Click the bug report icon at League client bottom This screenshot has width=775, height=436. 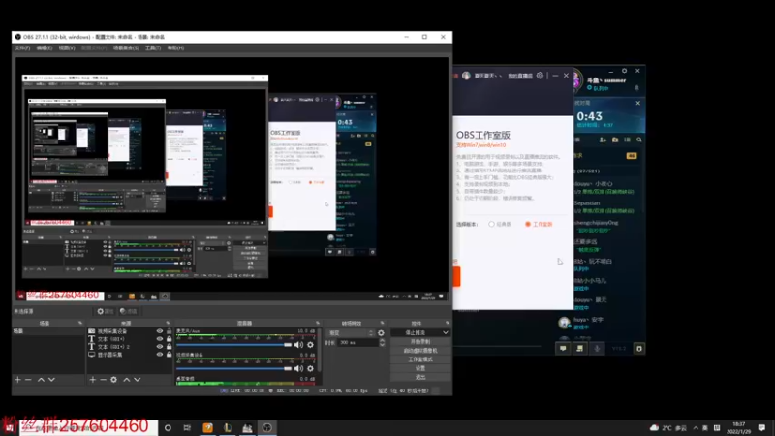639,349
